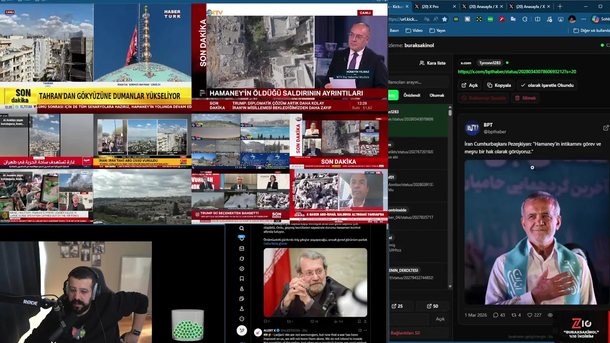610x343 pixels.
Task: Click Açık button to open link
Action: click(469, 85)
